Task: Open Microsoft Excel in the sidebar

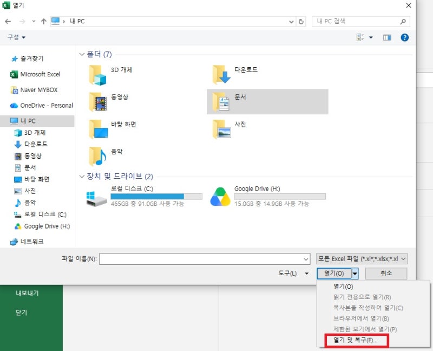Action: point(35,74)
